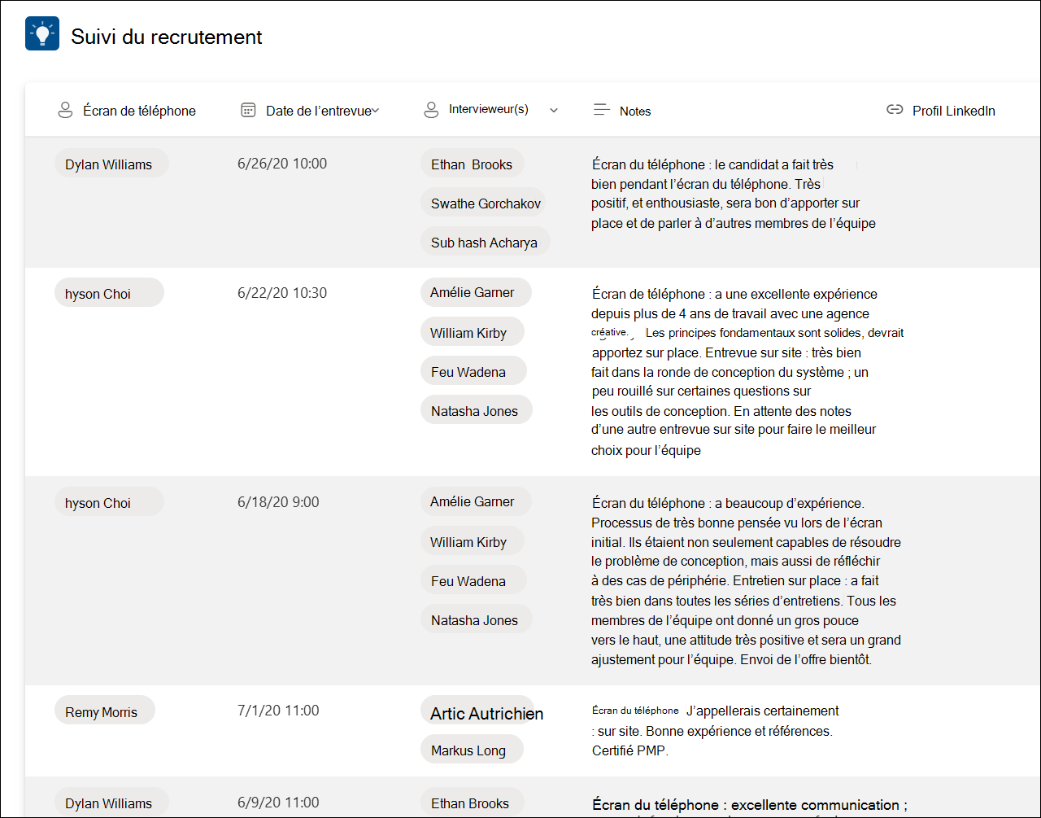Select William Kirby chip in the 6/18/20 row
The height and width of the screenshot is (818, 1041).
(x=473, y=541)
